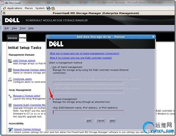The image size is (176, 136).
Task: Select Out-of-band management radio button
Action: (50, 67)
